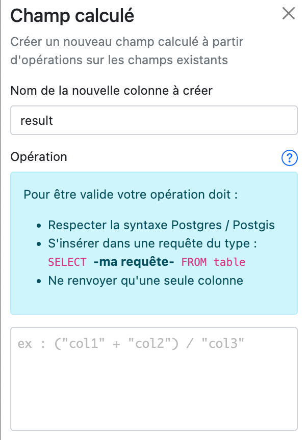The height and width of the screenshot is (440, 307).
Task: Click the word "table" in the code sample
Action: 229,263
